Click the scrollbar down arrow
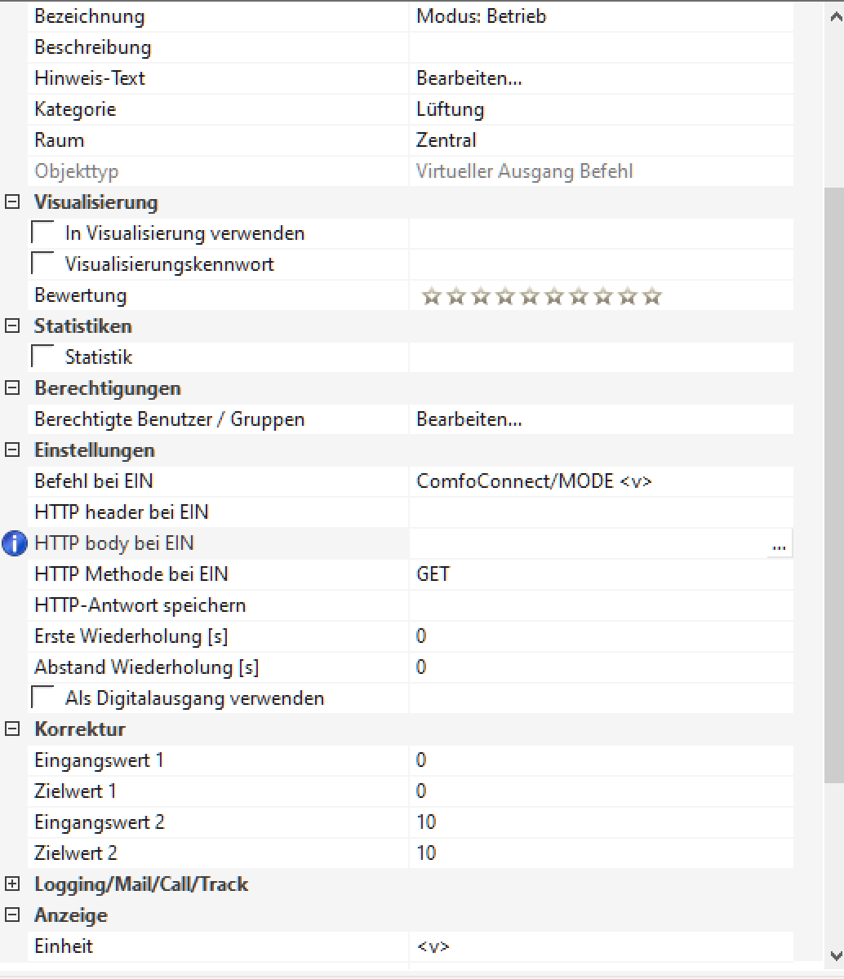 coord(835,955)
